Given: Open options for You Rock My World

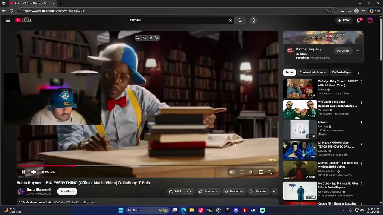Looking at the screenshot, I should click(x=362, y=163).
